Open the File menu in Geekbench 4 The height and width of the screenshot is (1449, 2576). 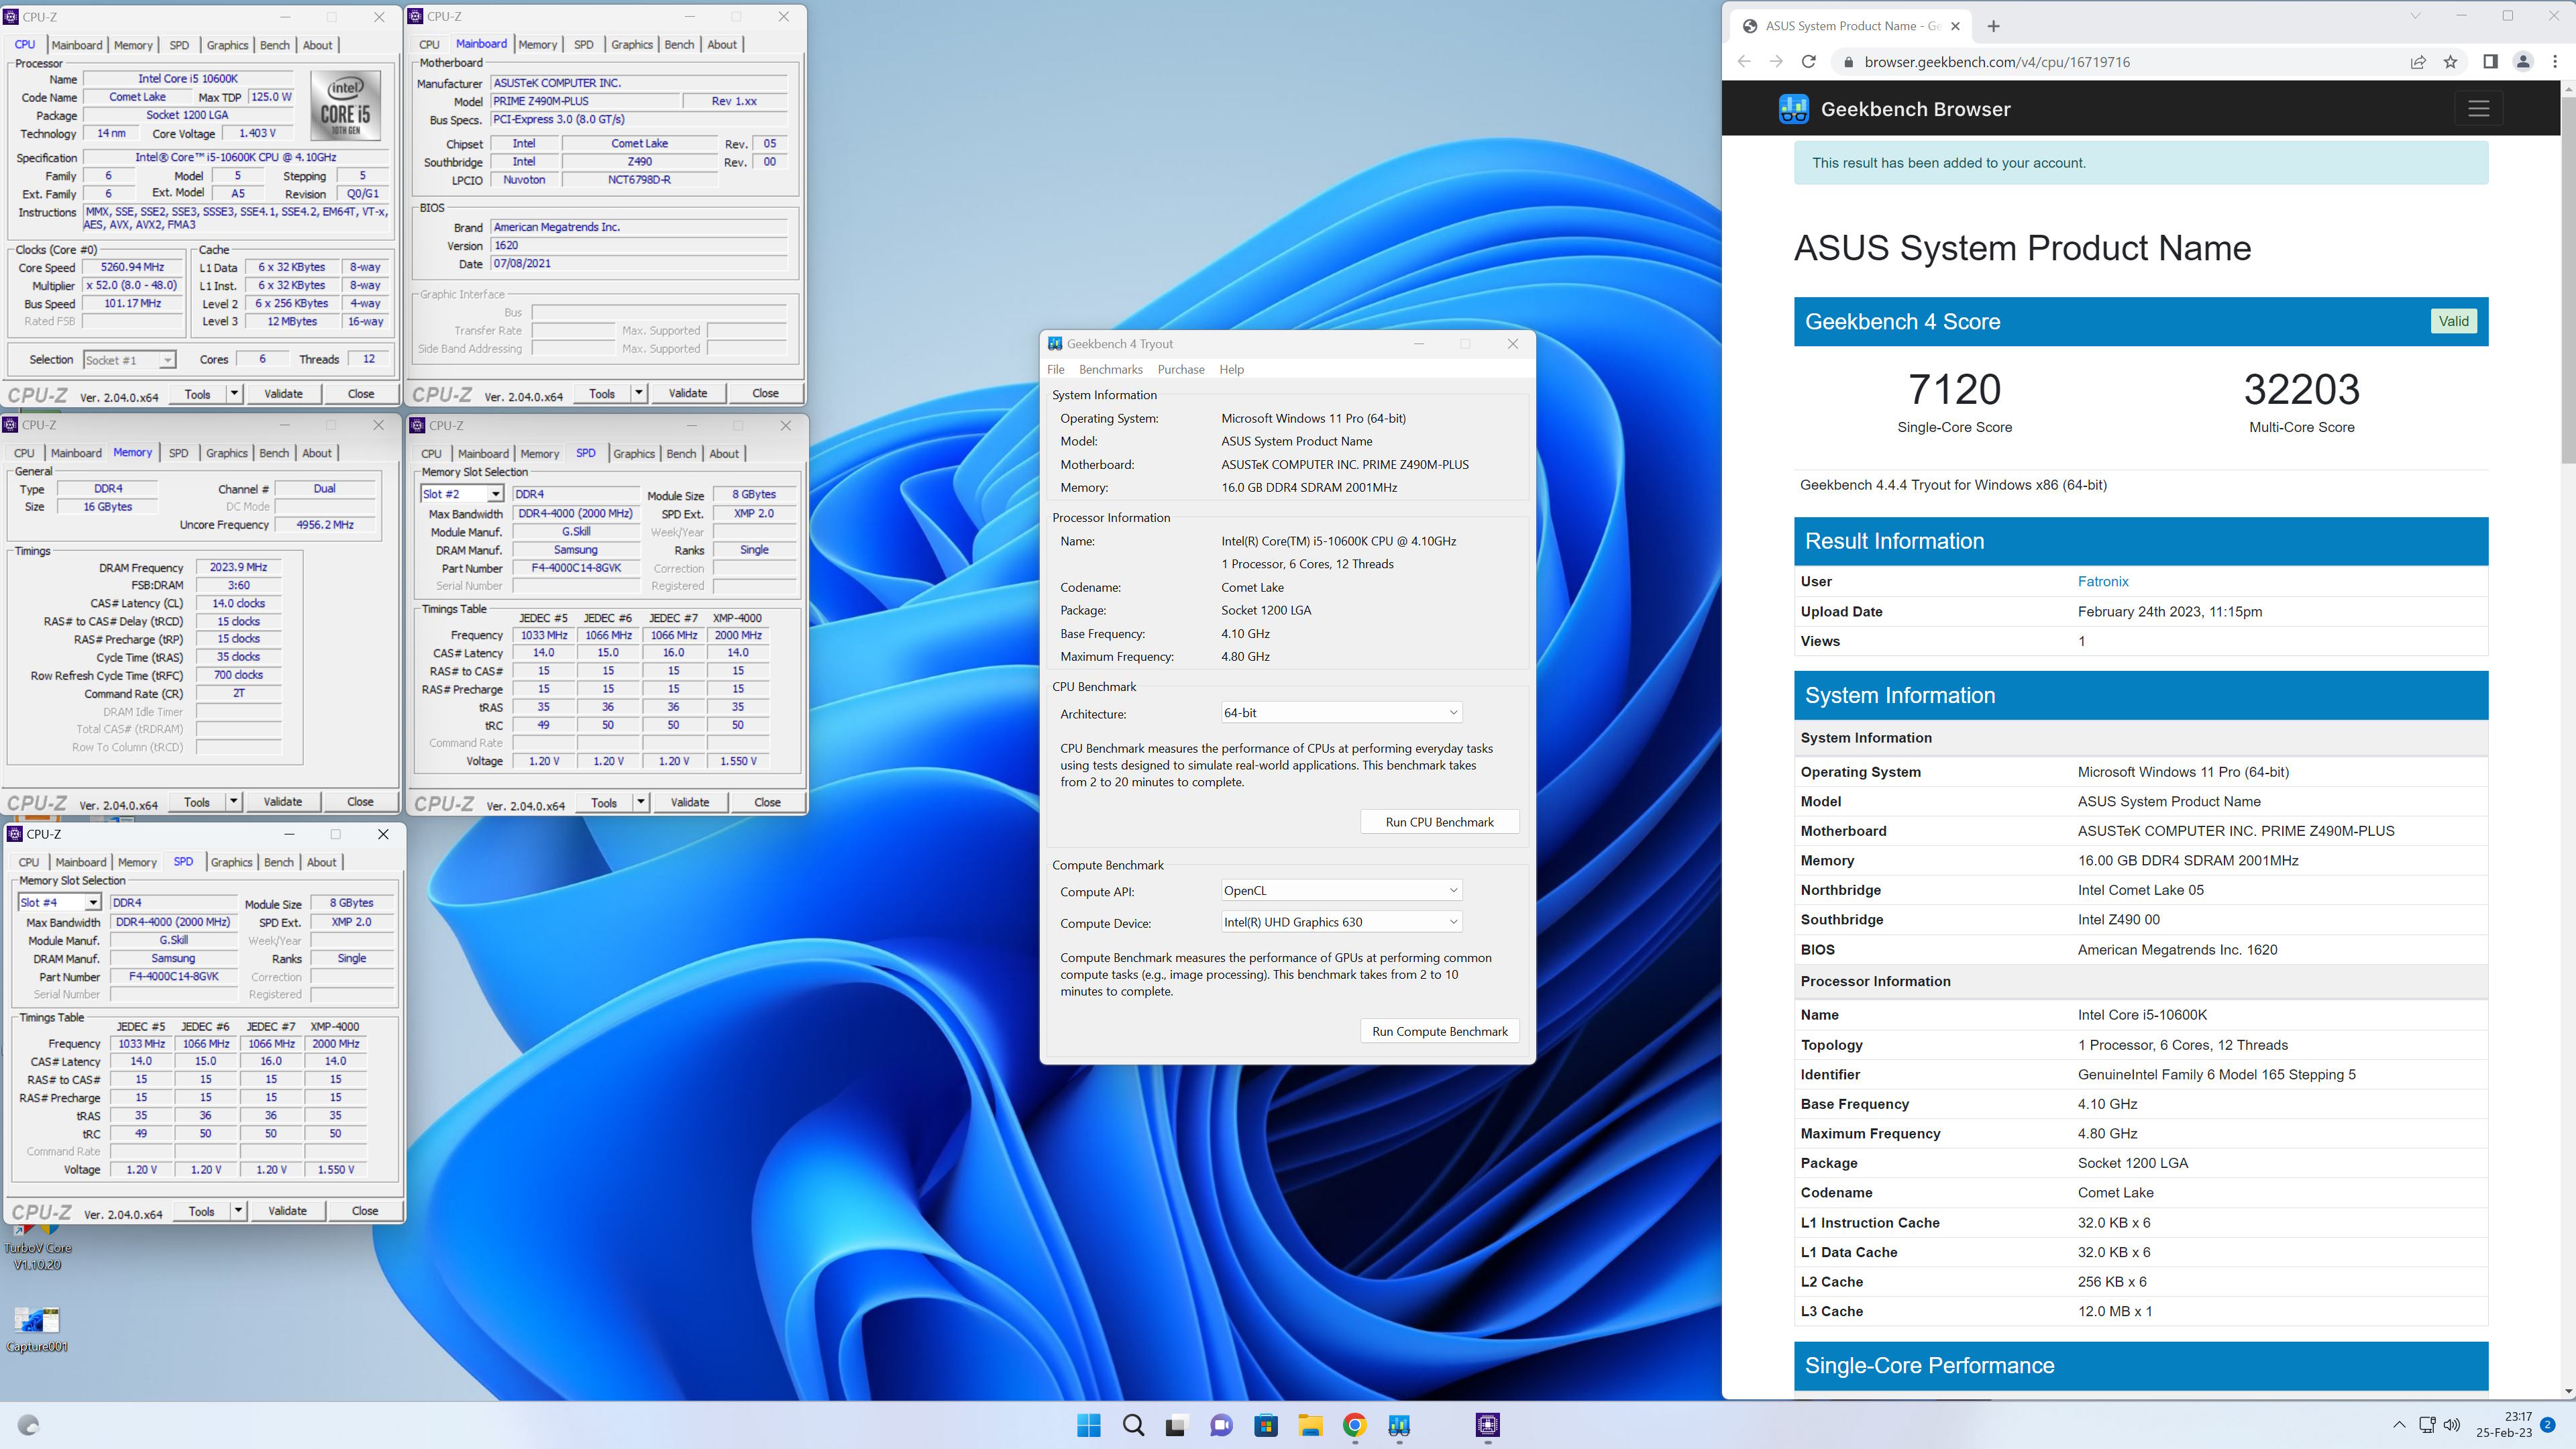tap(1055, 369)
